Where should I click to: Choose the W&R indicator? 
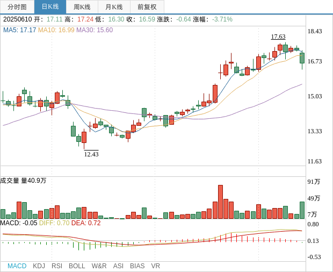(99, 266)
